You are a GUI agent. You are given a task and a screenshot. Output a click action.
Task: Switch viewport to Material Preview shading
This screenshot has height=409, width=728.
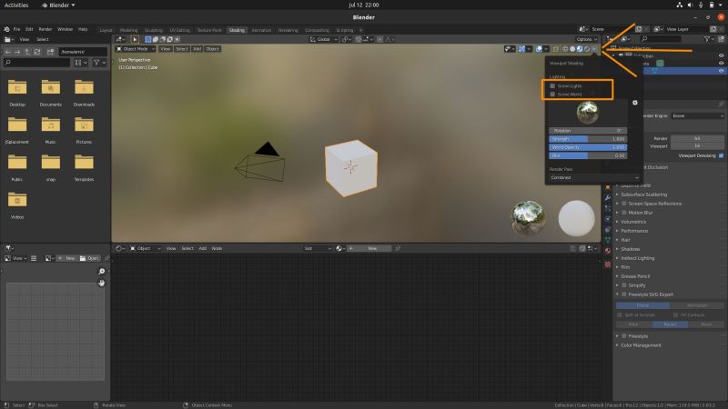(x=580, y=49)
